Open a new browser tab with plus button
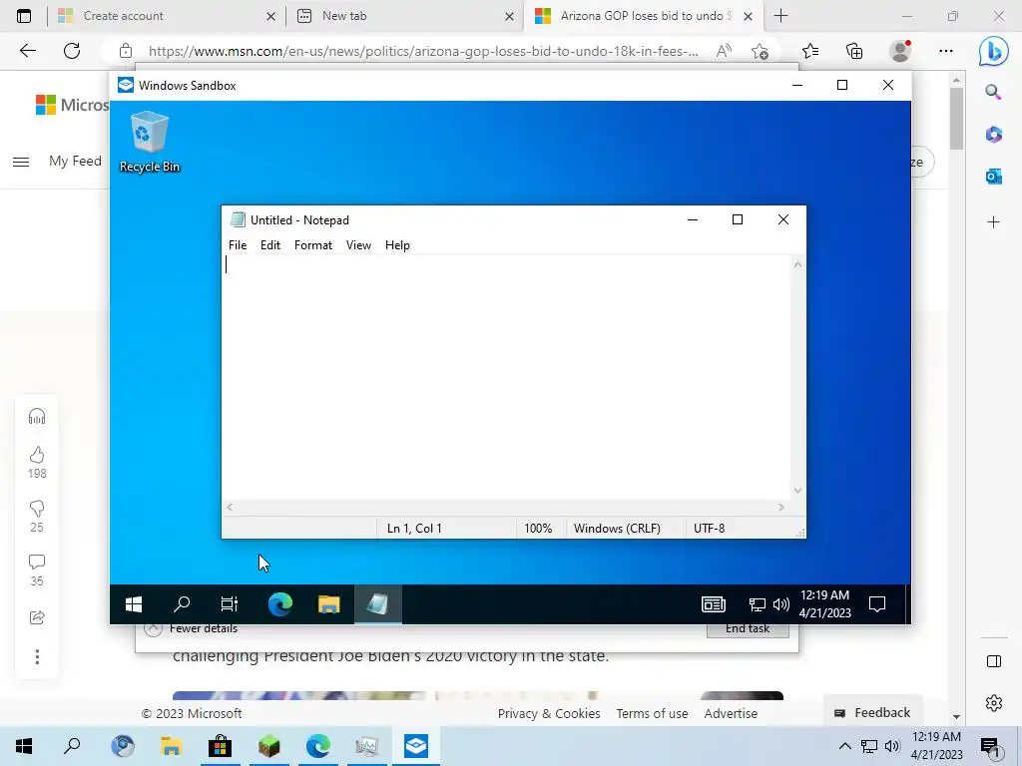1022x766 pixels. (780, 16)
